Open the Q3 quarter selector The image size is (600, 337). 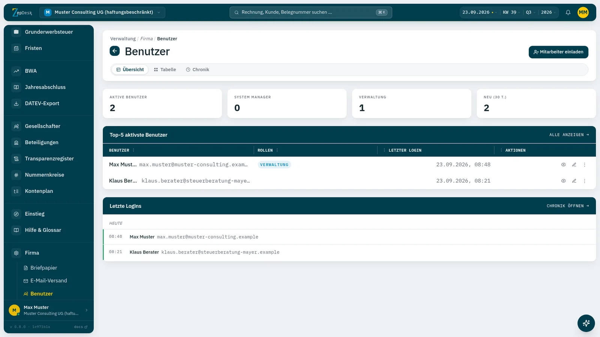530,12
